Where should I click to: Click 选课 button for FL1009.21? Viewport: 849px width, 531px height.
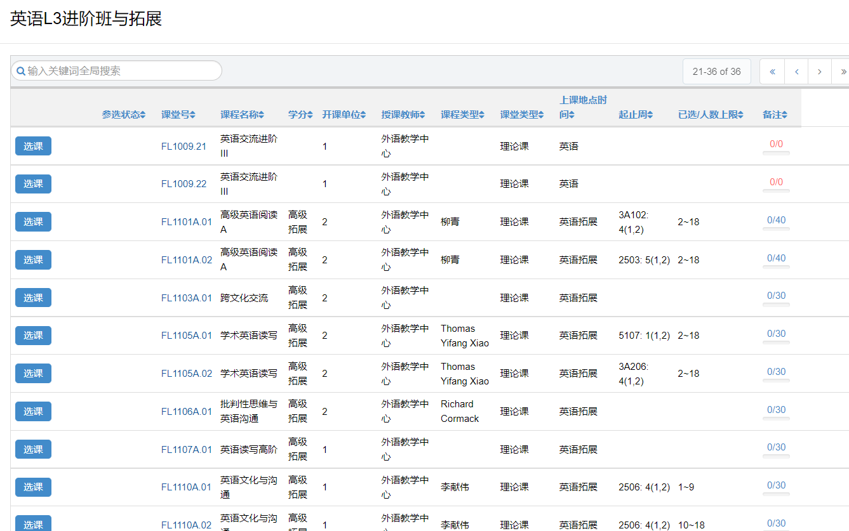(33, 146)
